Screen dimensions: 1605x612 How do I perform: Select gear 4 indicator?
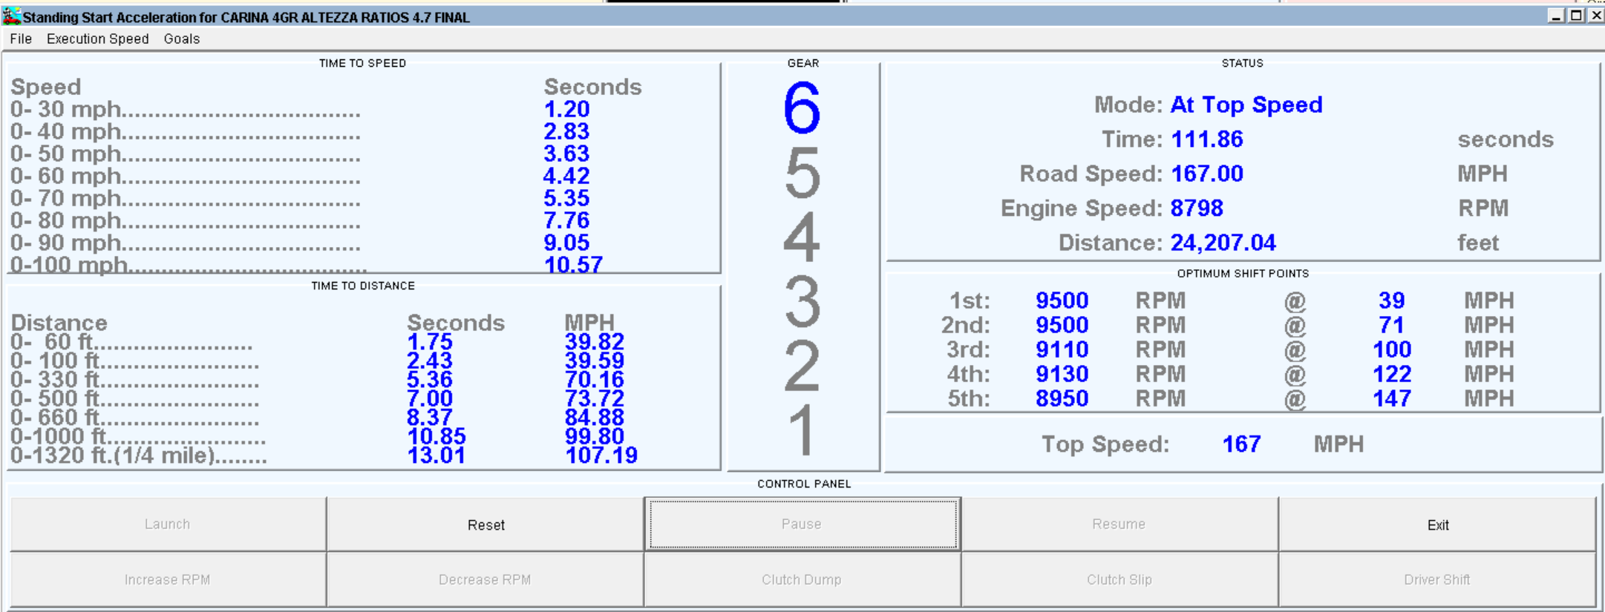tap(802, 237)
